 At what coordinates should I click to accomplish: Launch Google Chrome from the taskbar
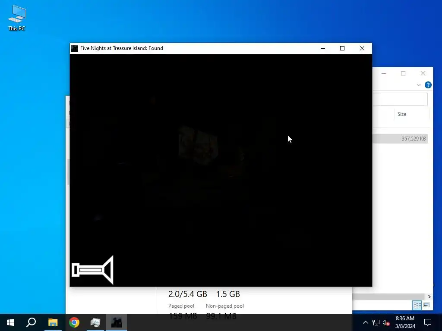(x=74, y=322)
